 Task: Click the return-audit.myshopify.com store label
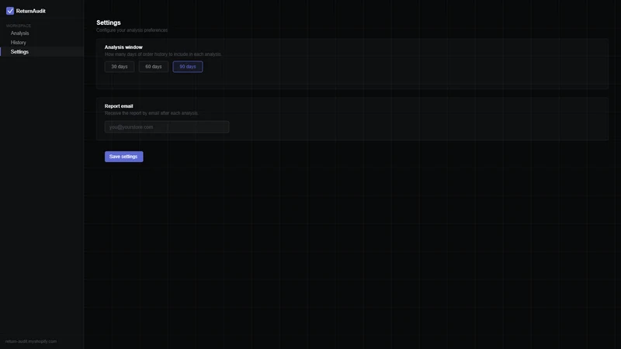point(31,341)
